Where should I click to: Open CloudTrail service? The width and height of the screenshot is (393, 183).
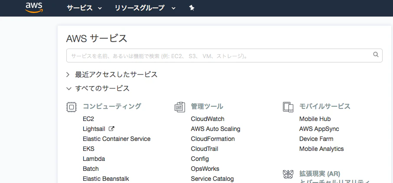[x=205, y=149]
